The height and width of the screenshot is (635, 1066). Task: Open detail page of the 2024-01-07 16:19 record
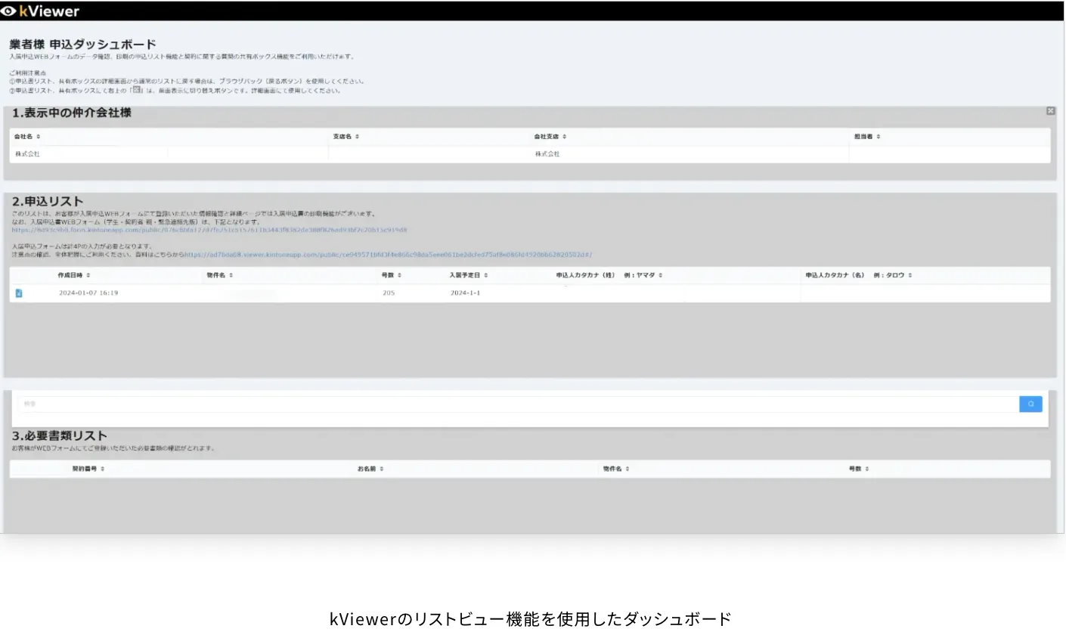(19, 293)
